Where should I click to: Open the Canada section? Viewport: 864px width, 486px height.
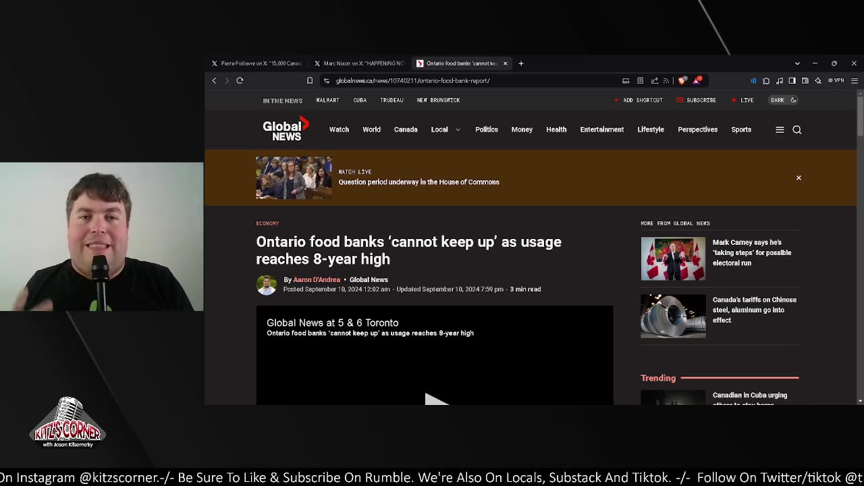coord(406,130)
